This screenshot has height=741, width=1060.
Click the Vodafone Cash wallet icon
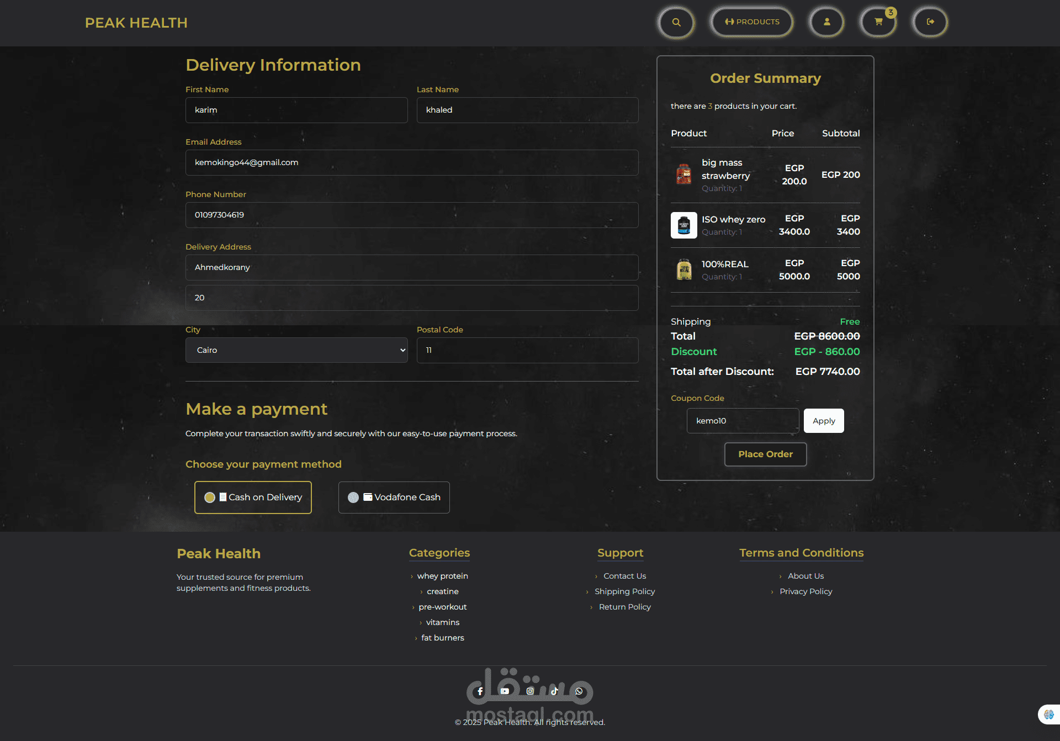click(x=368, y=497)
